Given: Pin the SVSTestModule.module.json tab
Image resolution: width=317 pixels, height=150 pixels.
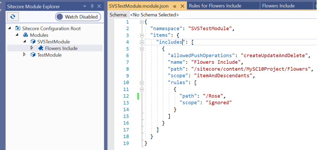Looking at the screenshot, I should pos(175,6).
